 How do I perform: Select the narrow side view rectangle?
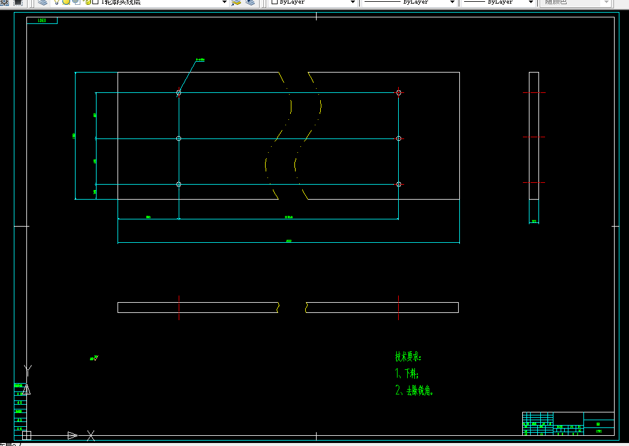(x=534, y=135)
